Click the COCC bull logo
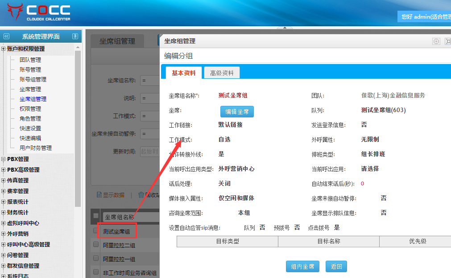451x278 pixels. [12, 12]
